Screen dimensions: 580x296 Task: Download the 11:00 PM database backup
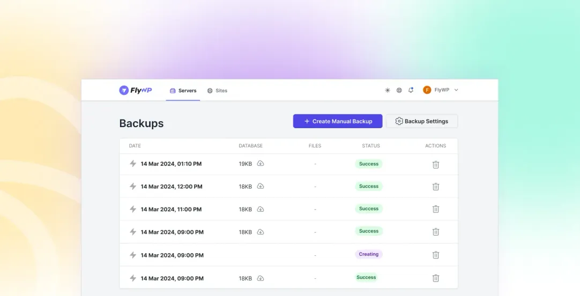point(261,209)
